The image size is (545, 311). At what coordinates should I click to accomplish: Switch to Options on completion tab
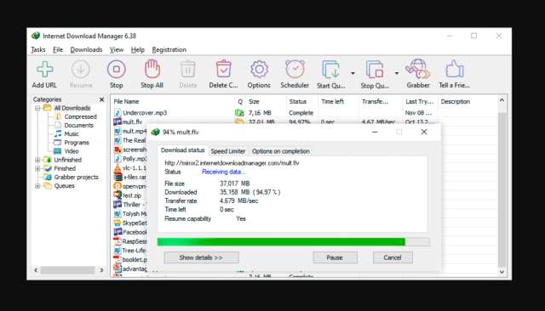pyautogui.click(x=280, y=151)
